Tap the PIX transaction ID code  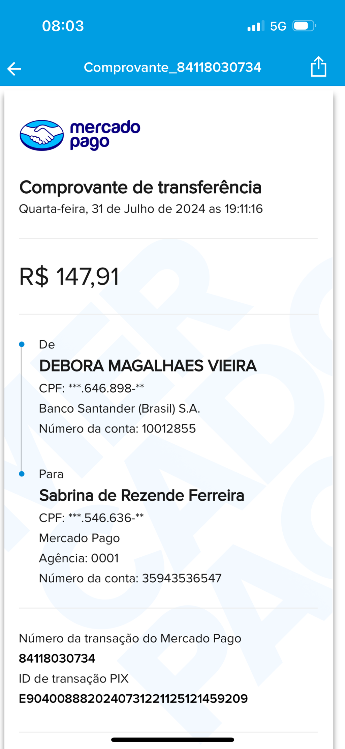tap(133, 698)
